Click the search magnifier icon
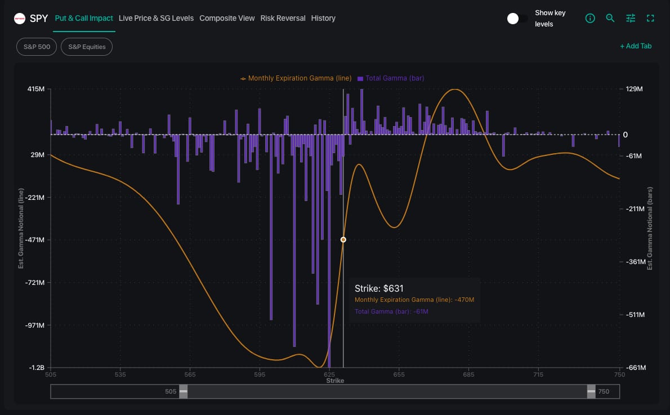Image resolution: width=670 pixels, height=415 pixels. point(610,18)
